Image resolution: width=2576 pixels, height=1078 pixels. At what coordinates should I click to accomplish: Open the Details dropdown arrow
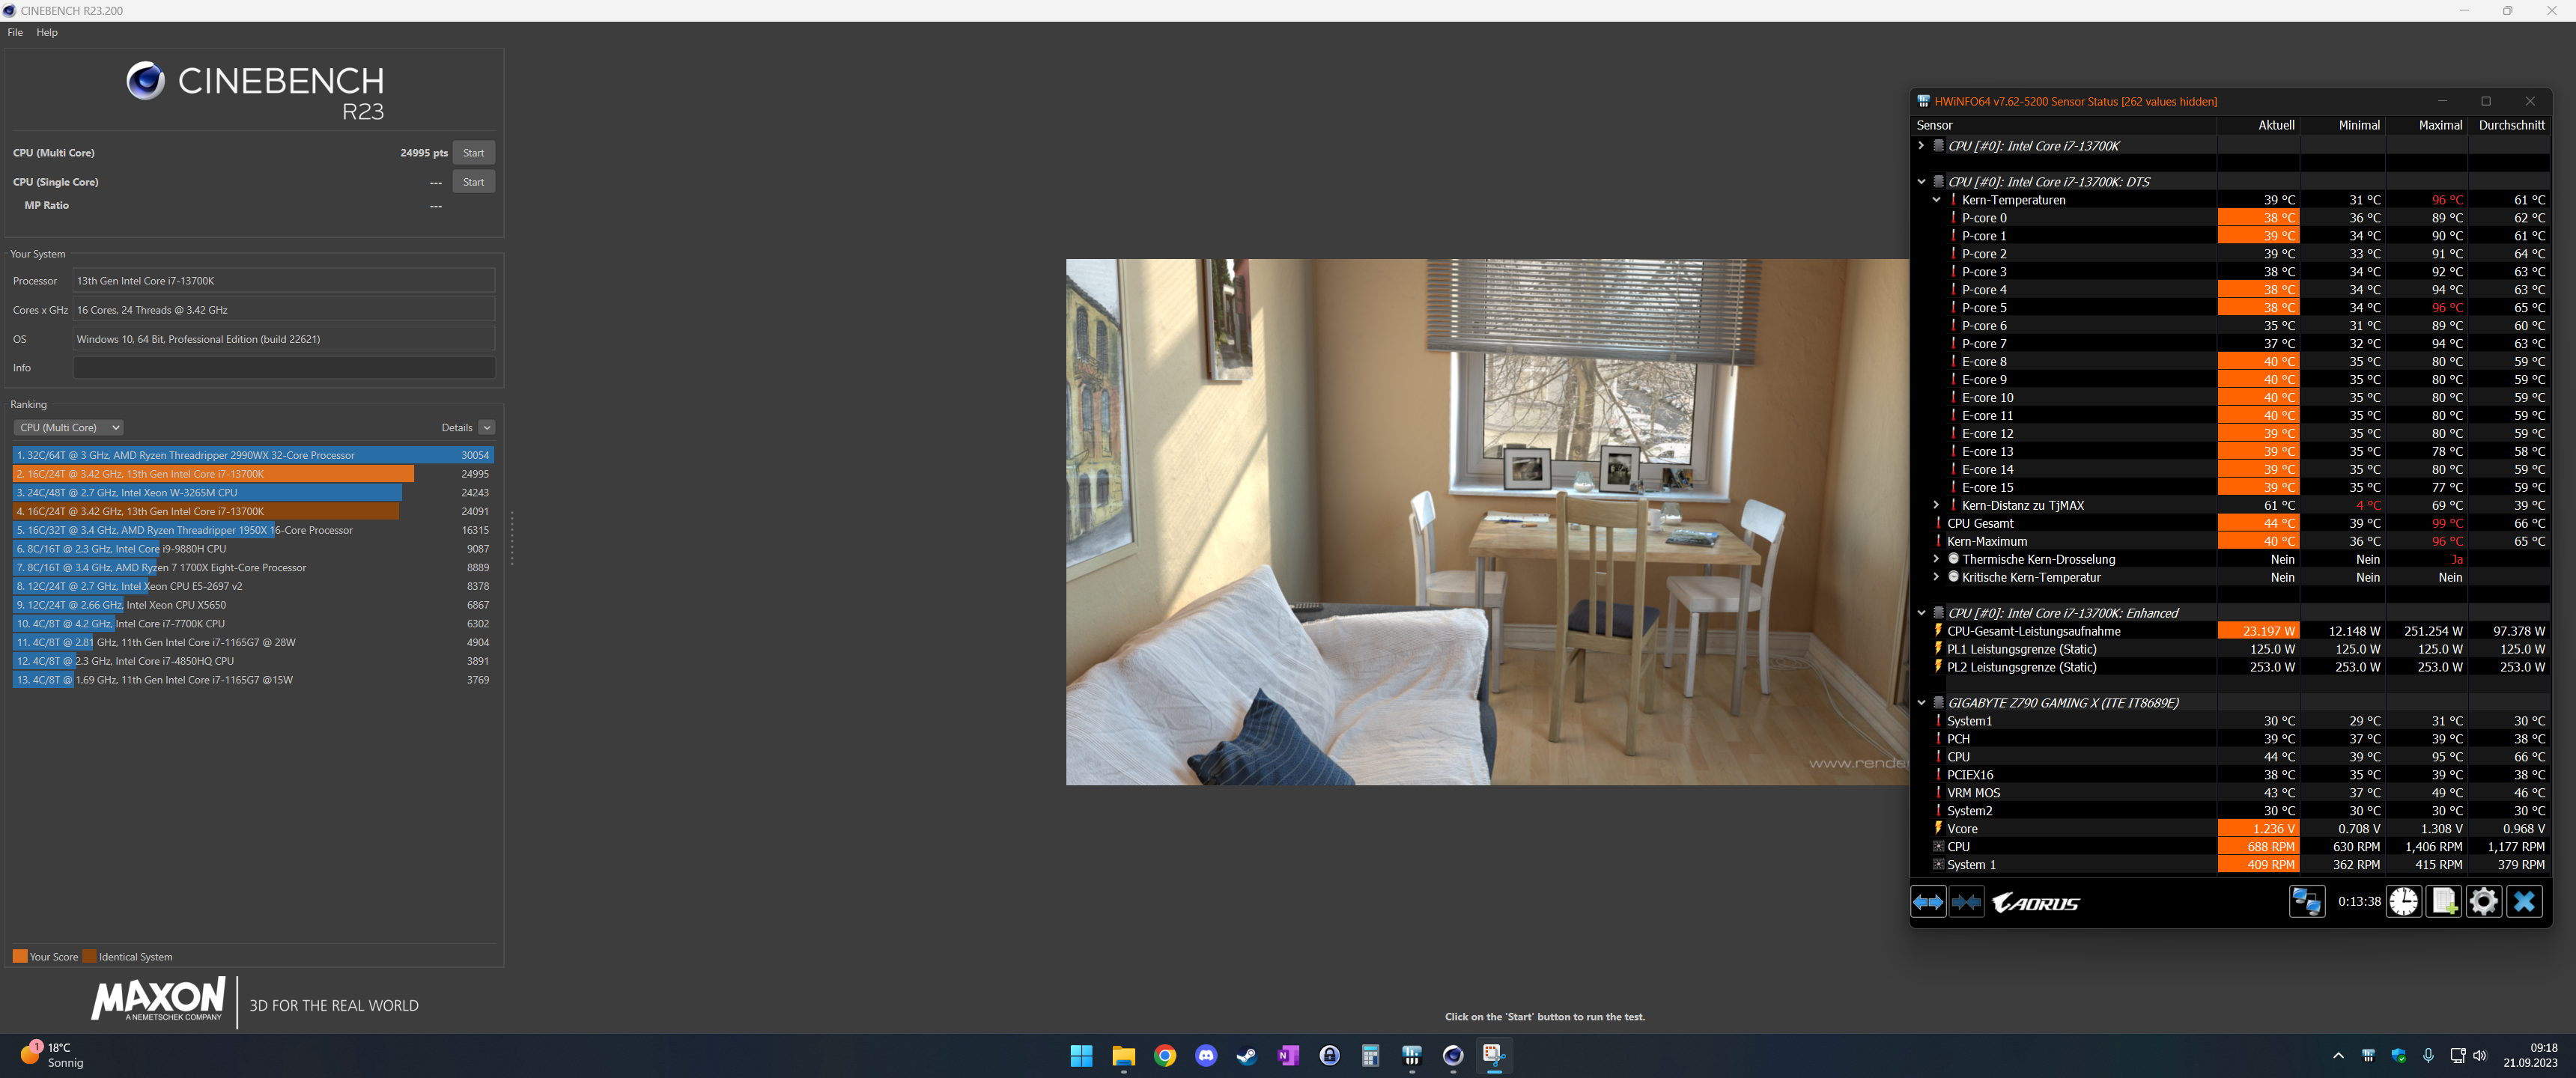(487, 427)
